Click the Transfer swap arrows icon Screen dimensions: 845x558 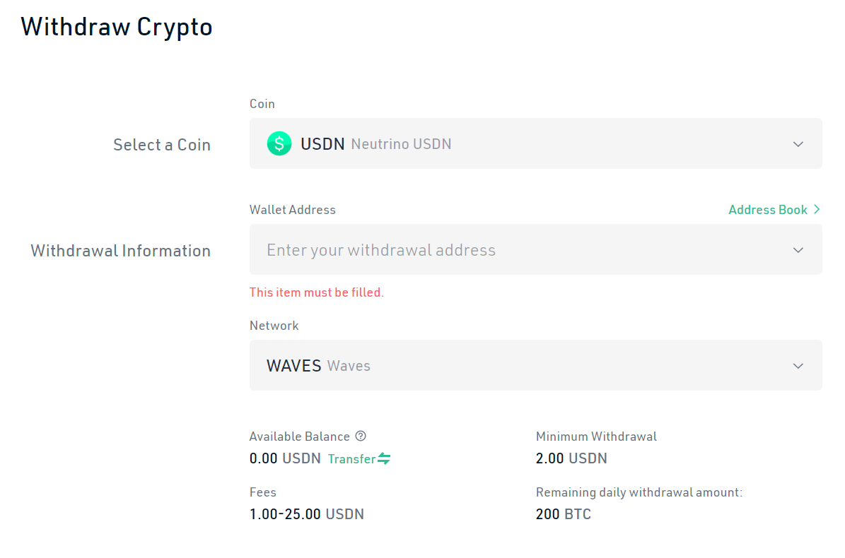pyautogui.click(x=384, y=458)
